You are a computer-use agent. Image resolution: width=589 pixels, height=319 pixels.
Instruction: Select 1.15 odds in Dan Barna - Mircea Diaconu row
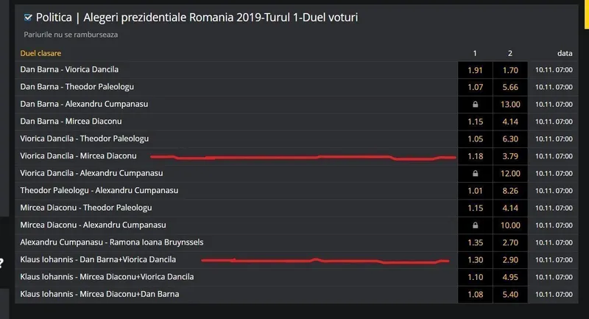click(x=475, y=122)
